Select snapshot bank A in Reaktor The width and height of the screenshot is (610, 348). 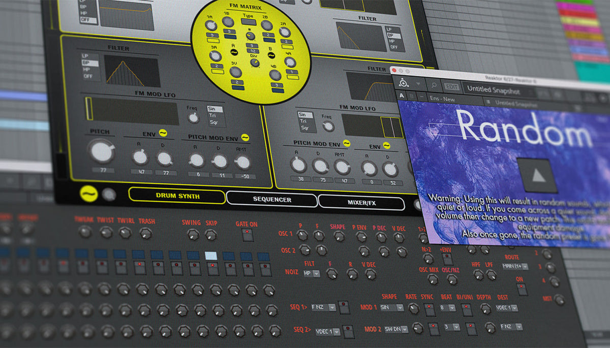tap(403, 96)
